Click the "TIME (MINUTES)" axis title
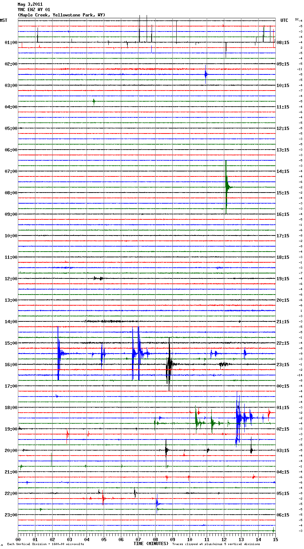Image resolution: width=304 pixels, height=549 pixels. pos(151,544)
